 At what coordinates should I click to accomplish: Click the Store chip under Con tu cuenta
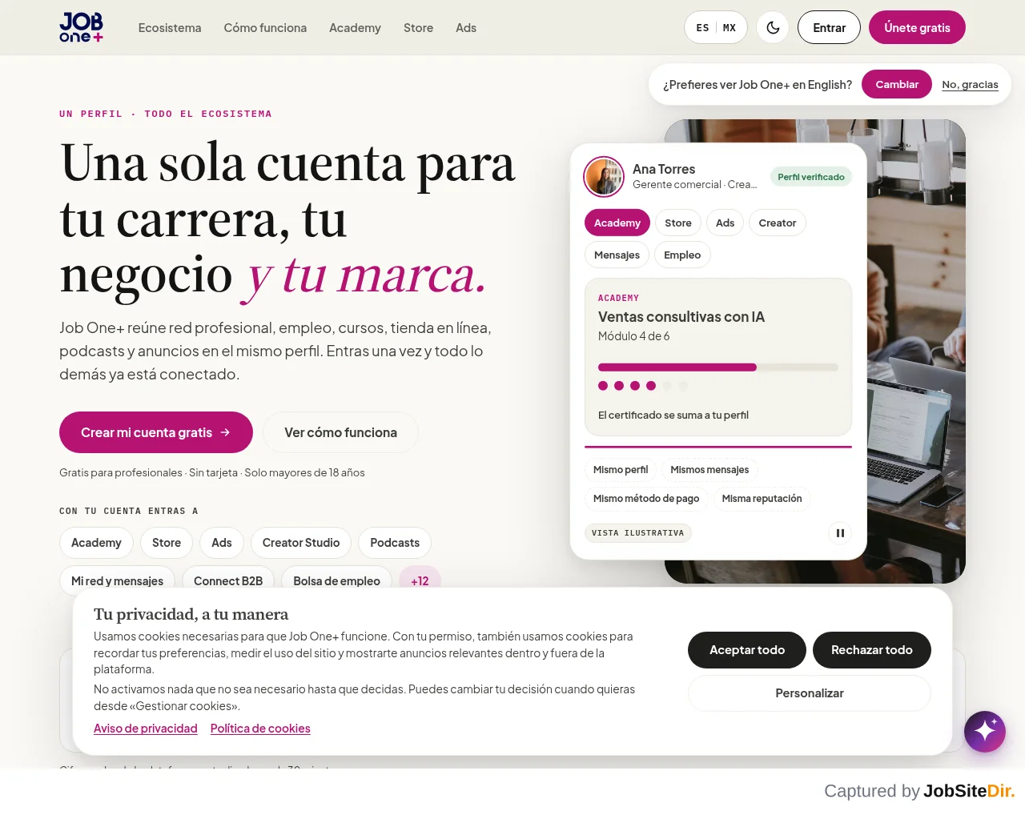coord(167,543)
